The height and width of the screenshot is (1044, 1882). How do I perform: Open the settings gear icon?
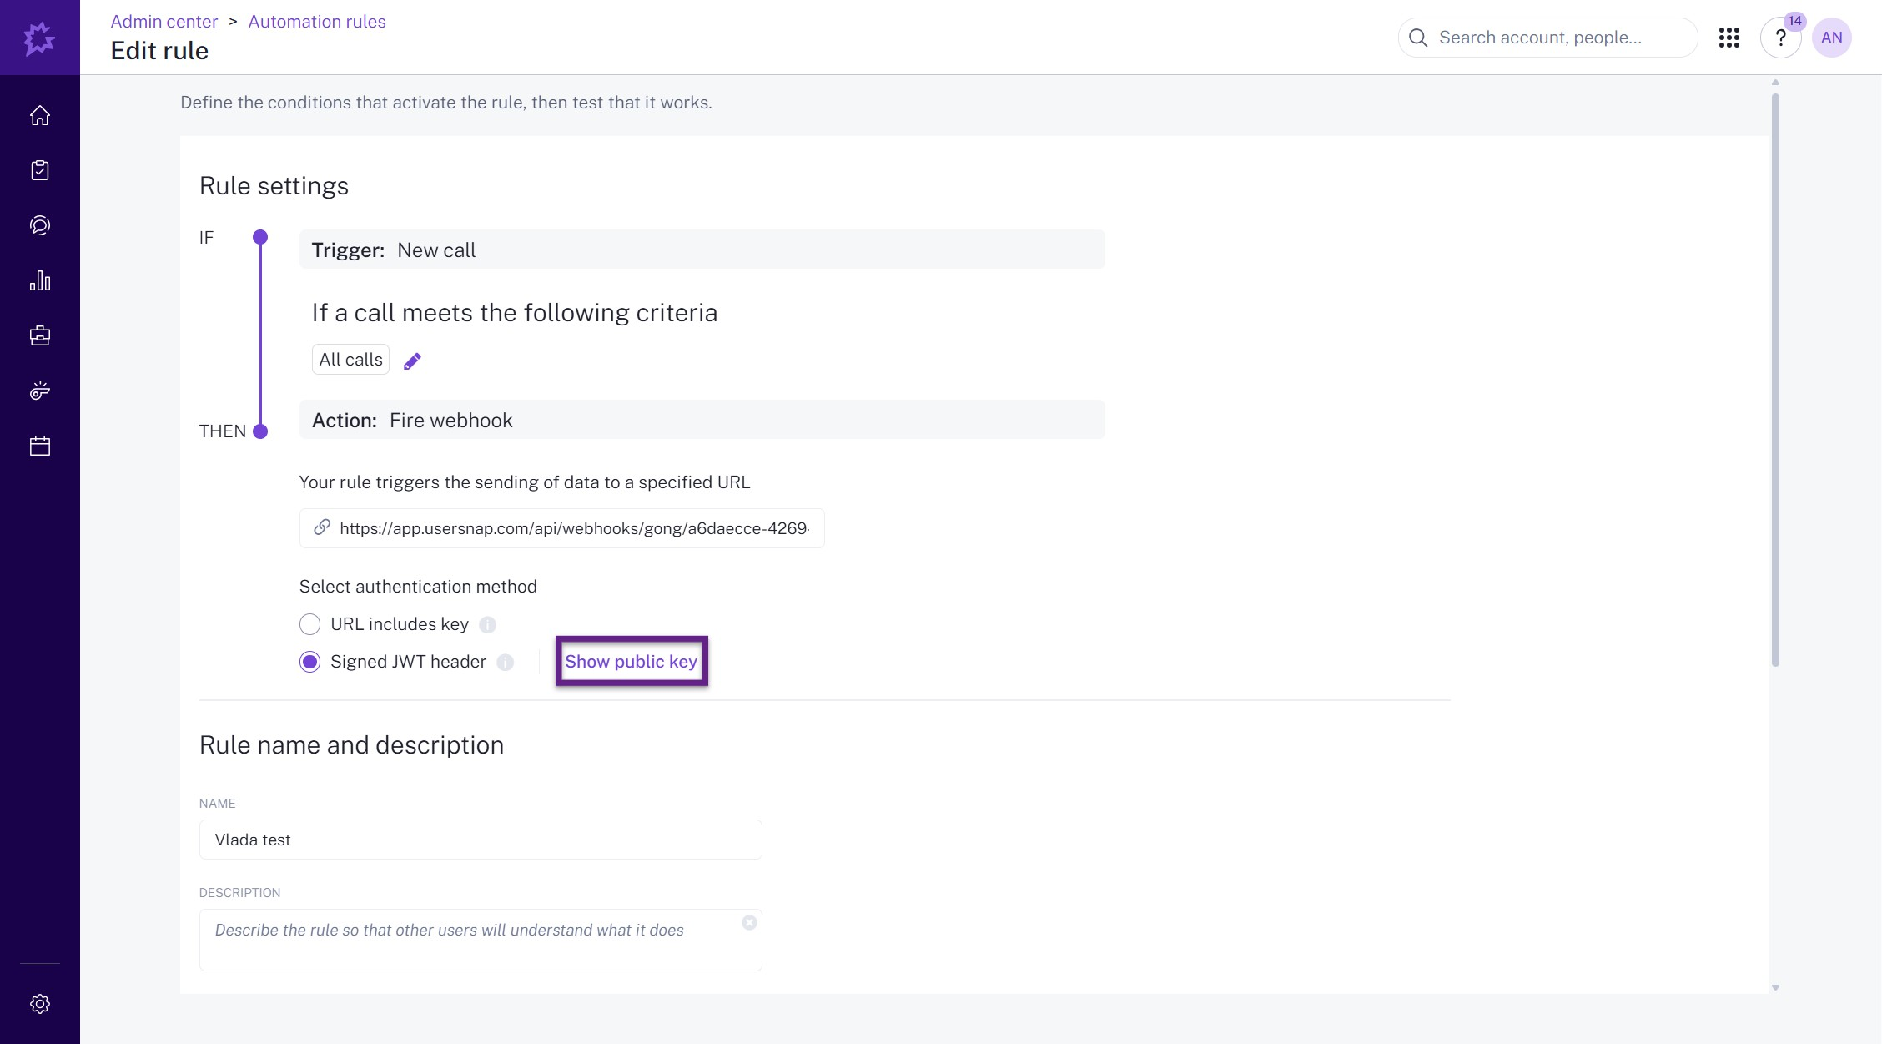[40, 1003]
